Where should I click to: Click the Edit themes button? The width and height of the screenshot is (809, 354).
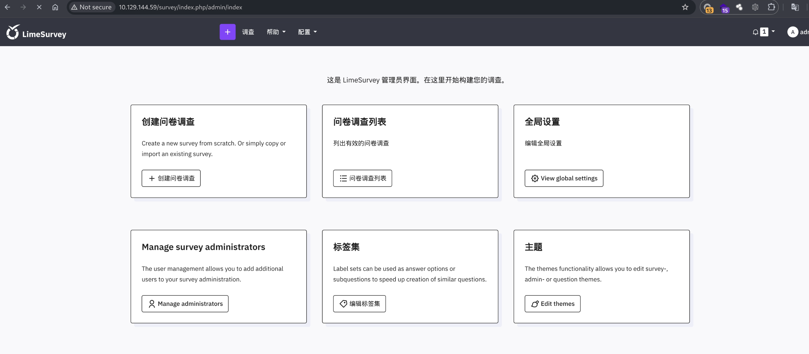tap(552, 303)
